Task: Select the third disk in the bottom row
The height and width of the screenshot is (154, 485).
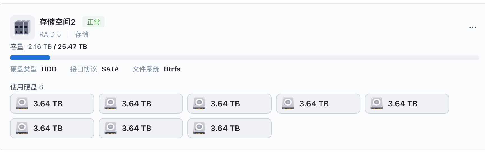Action: (230, 128)
